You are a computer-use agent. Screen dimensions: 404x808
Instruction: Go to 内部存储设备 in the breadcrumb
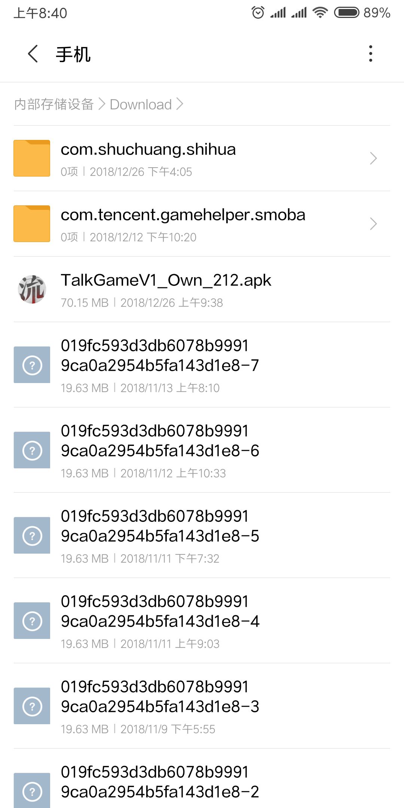(54, 104)
